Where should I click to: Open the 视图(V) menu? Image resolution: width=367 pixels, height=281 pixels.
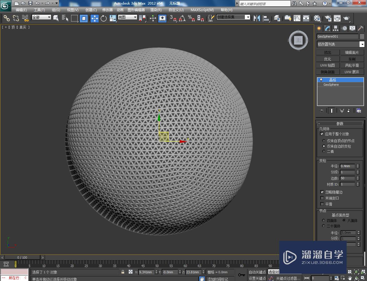point(73,10)
